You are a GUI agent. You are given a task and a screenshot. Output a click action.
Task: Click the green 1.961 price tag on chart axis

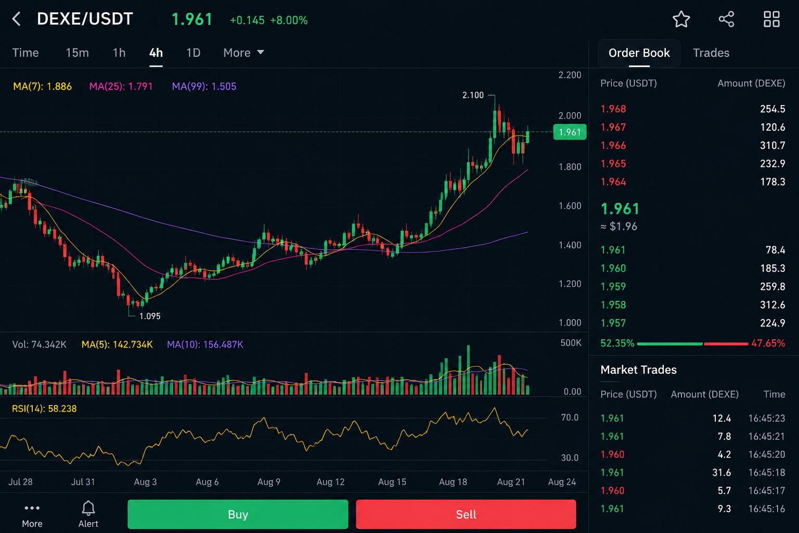point(570,132)
